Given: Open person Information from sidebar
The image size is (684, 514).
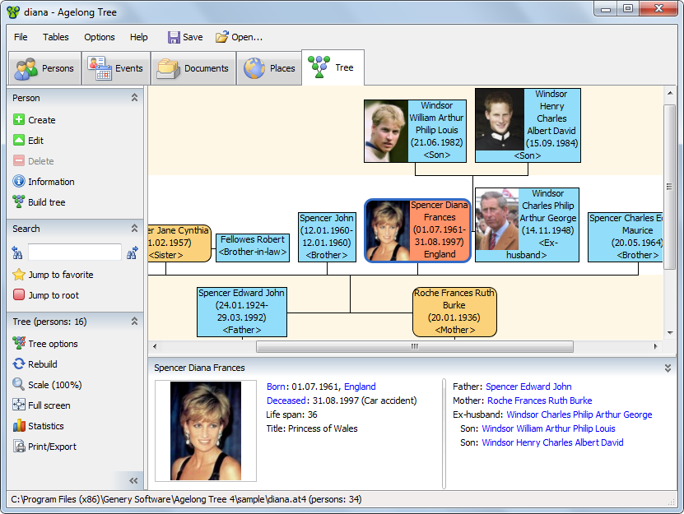Looking at the screenshot, I should coord(19,182).
